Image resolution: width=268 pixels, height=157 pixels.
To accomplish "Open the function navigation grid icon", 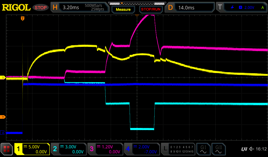I will (x=7, y=149).
